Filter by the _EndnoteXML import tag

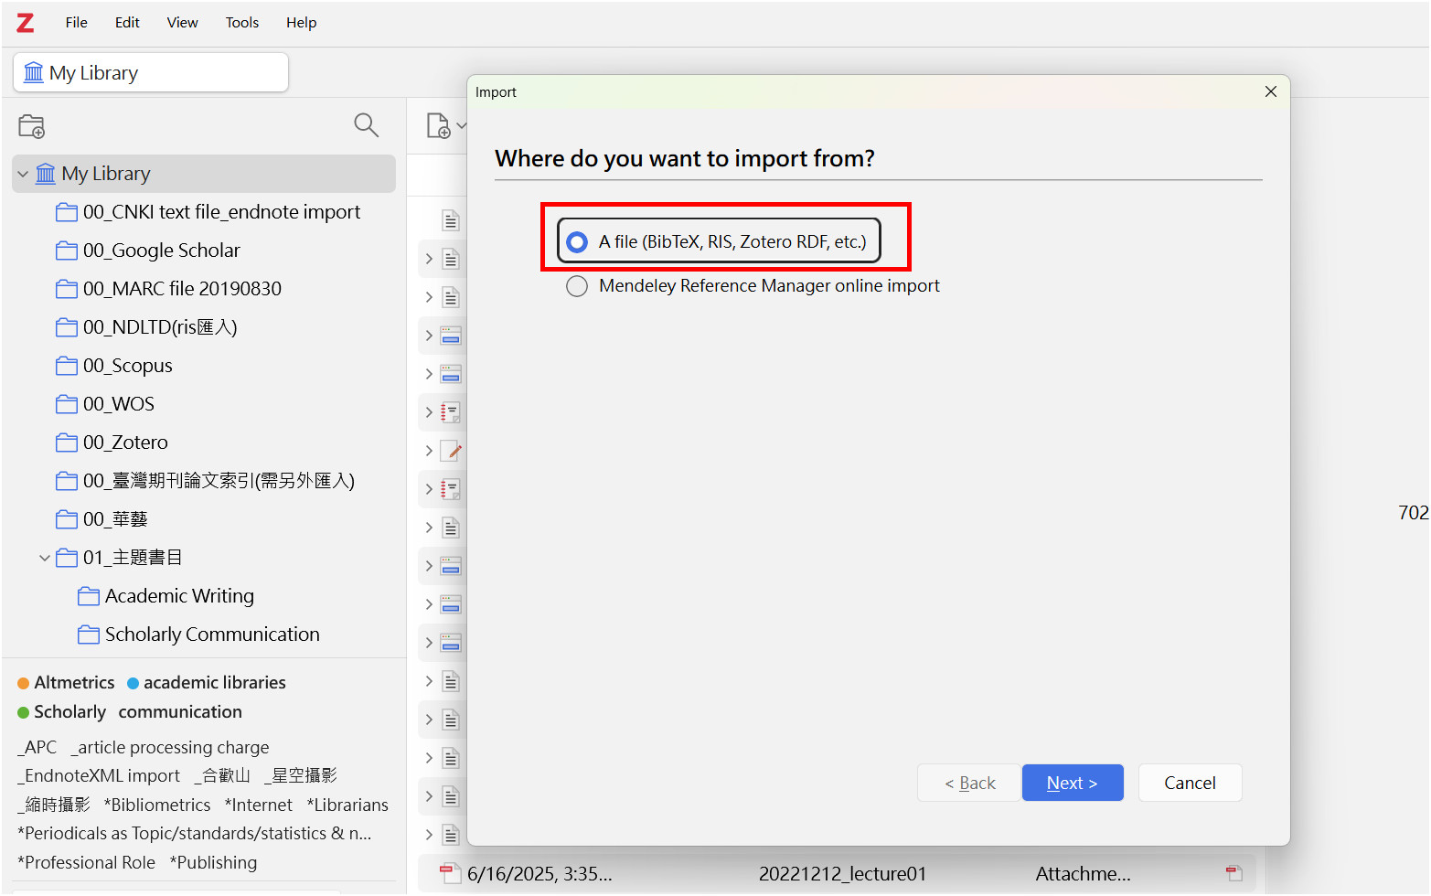click(x=99, y=776)
